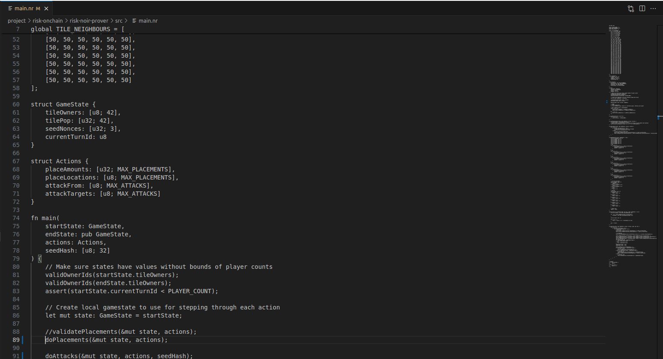663x359 pixels.
Task: Click 'doAttacks(&mut state, actions, seedHash);' line
Action: click(119, 356)
